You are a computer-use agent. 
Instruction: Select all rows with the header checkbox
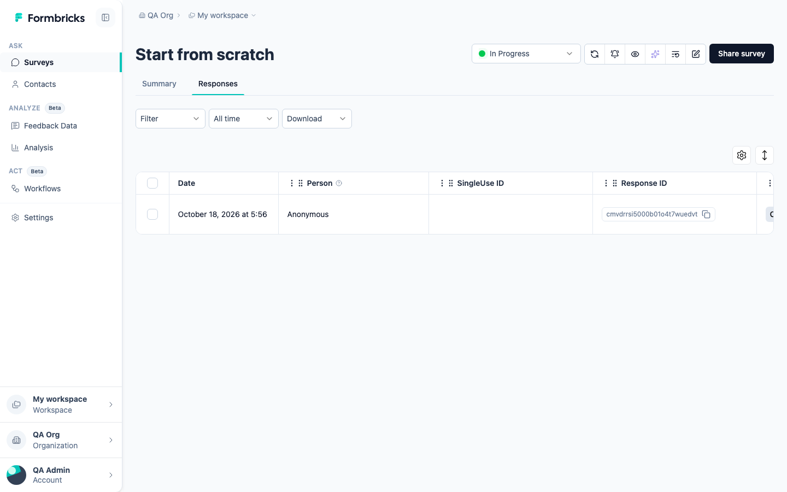[152, 183]
